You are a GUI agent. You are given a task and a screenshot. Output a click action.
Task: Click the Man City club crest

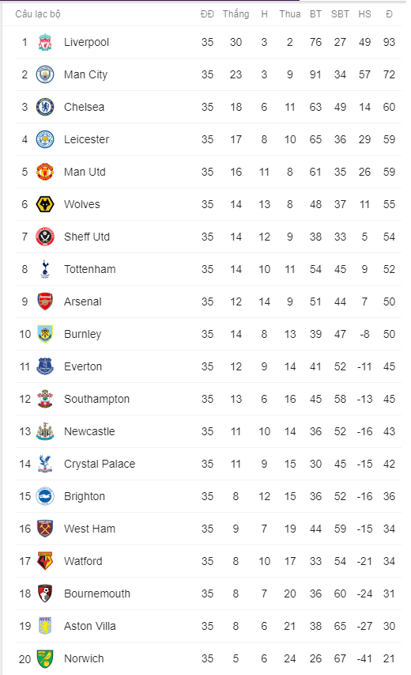(x=45, y=74)
